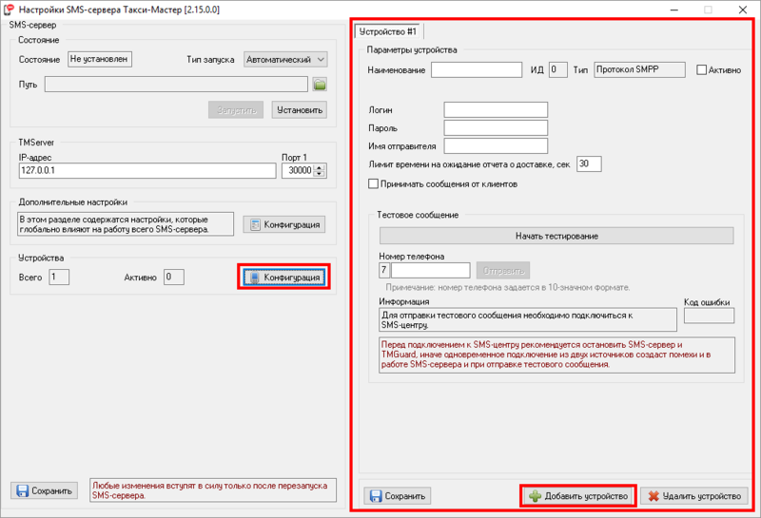Screen dimensions: 761x518
Task: Click the Всего devices count field
Action: coord(59,277)
